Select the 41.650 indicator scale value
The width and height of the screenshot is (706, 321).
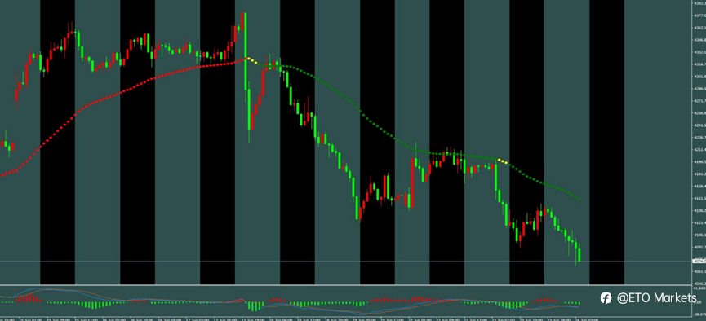pyautogui.click(x=700, y=288)
